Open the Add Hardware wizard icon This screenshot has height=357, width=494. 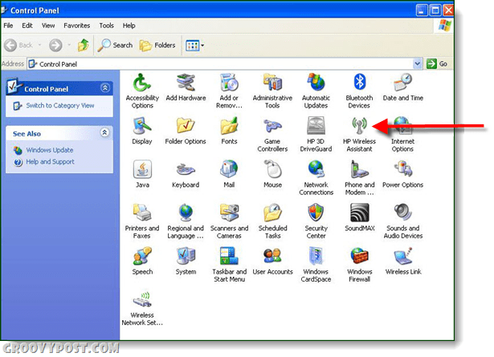(x=186, y=83)
